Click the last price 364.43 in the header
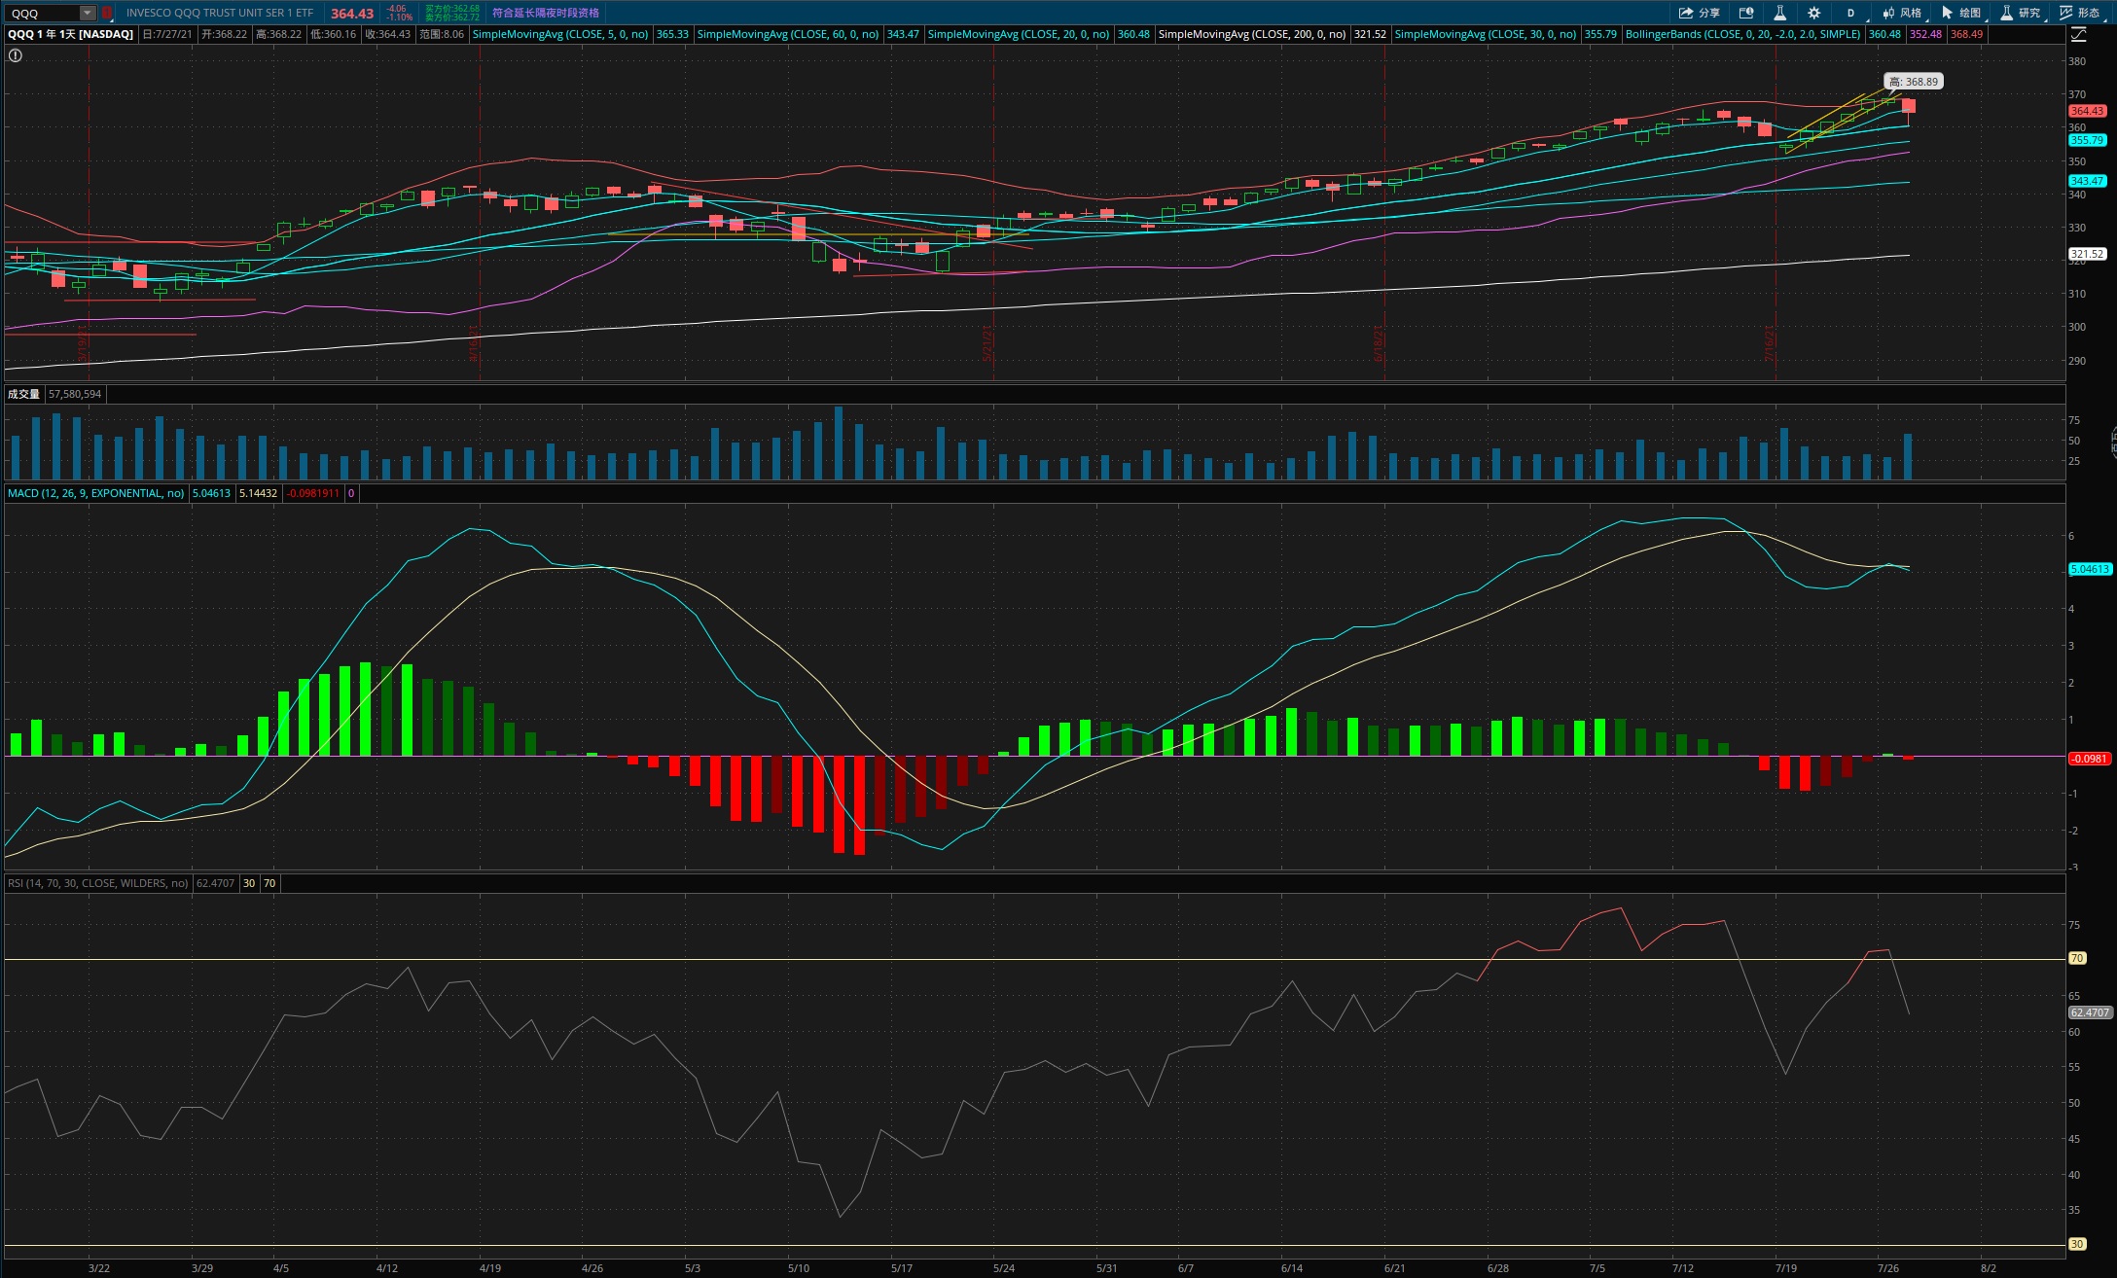2117x1278 pixels. (x=352, y=14)
